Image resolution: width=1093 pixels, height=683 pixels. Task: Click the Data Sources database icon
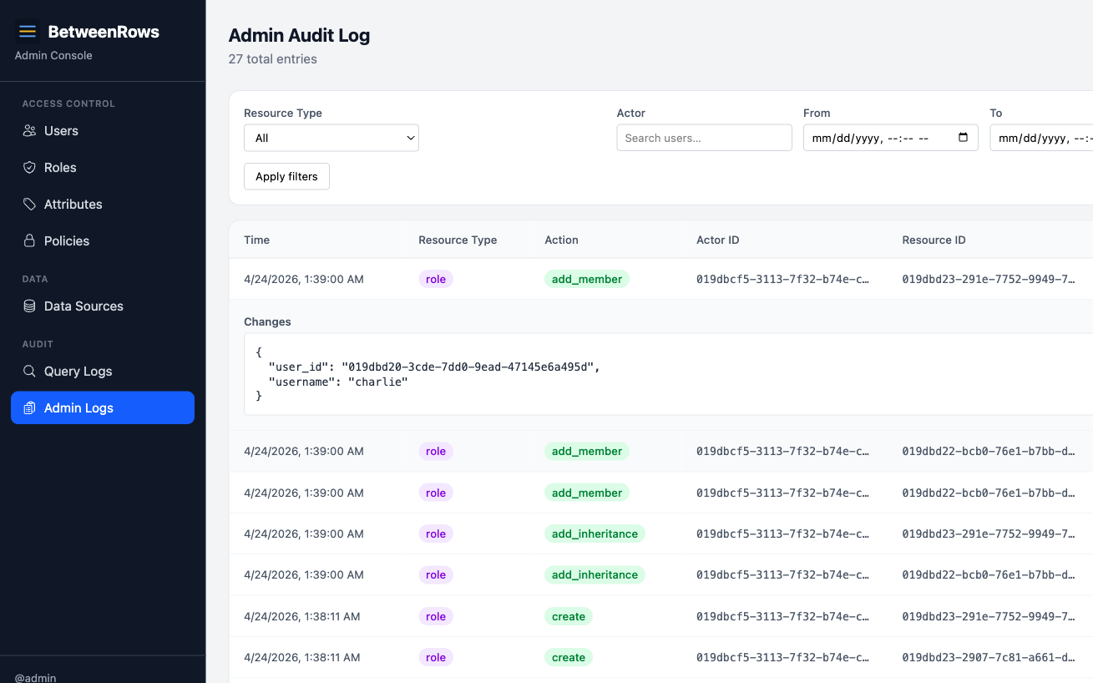pos(29,306)
